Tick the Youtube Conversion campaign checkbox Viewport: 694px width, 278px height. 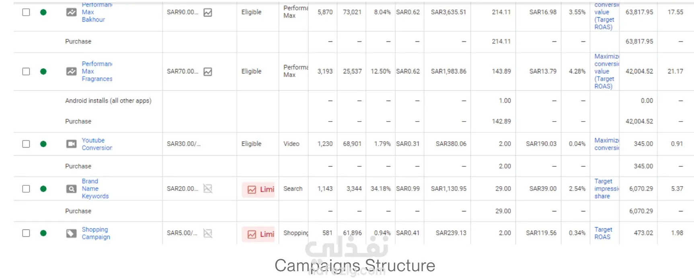pyautogui.click(x=26, y=144)
